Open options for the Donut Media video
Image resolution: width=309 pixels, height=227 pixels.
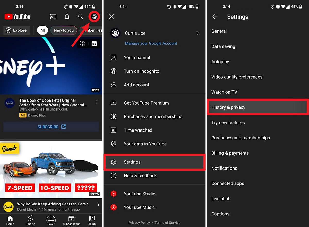pyautogui.click(x=98, y=204)
